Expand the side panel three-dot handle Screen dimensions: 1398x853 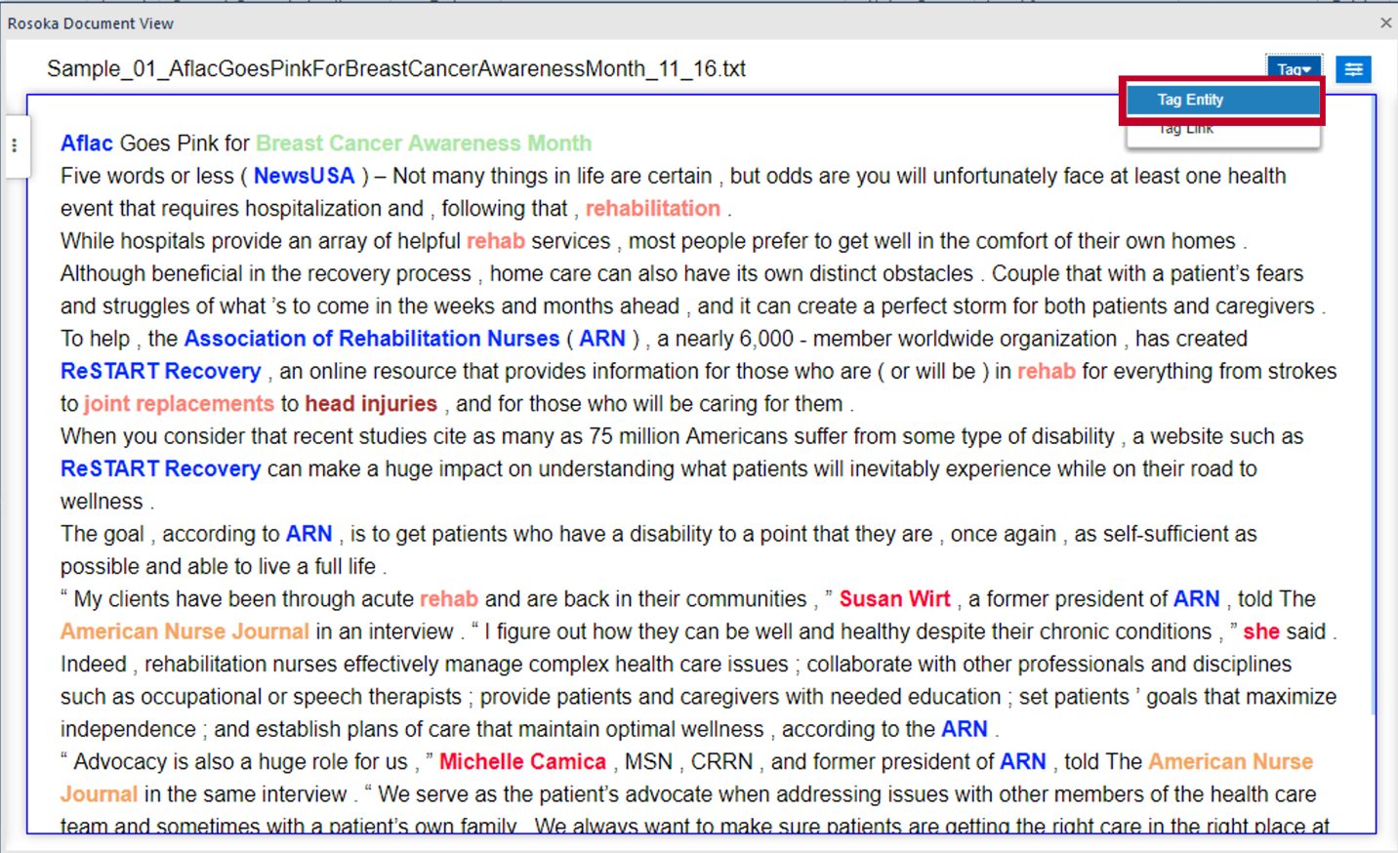click(x=15, y=145)
